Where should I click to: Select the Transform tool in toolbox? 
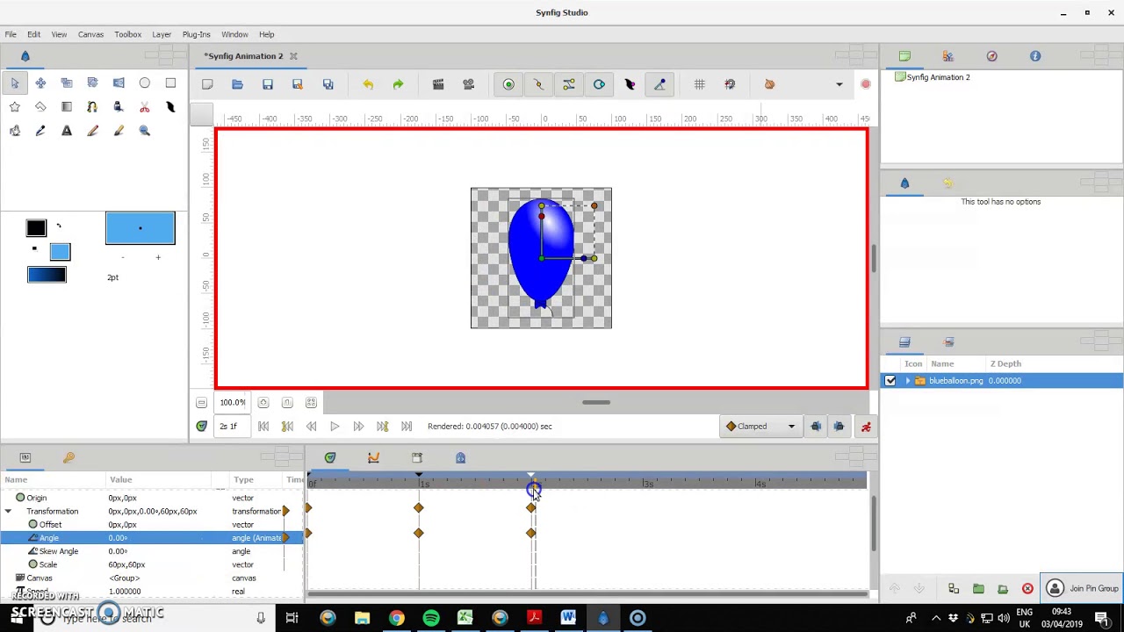click(15, 83)
